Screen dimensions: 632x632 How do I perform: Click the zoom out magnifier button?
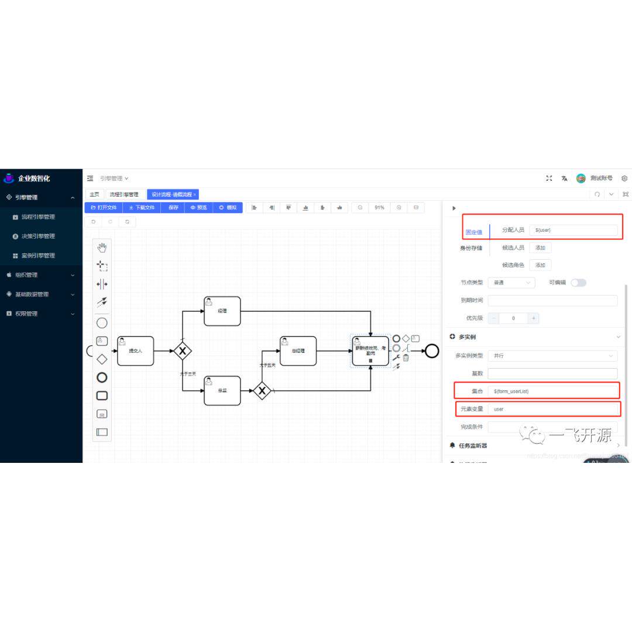(360, 208)
